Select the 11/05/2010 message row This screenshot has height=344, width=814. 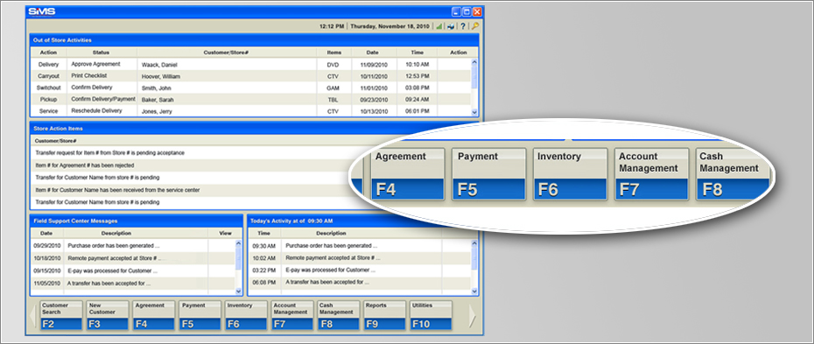133,284
